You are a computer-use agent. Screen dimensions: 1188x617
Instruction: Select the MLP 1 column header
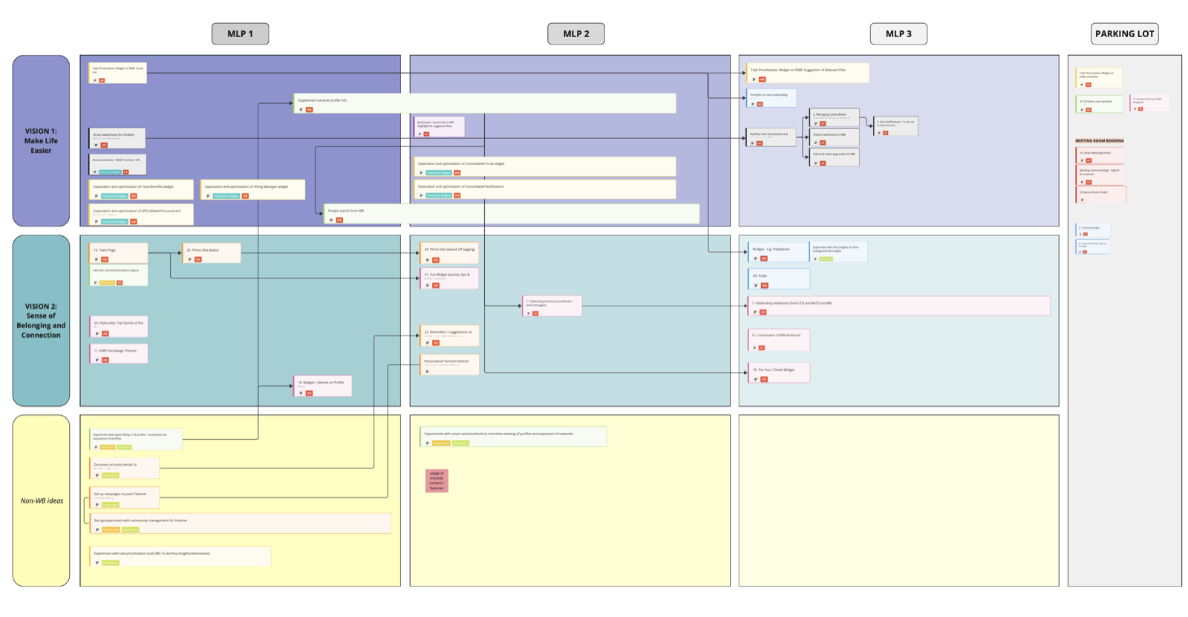tap(240, 33)
